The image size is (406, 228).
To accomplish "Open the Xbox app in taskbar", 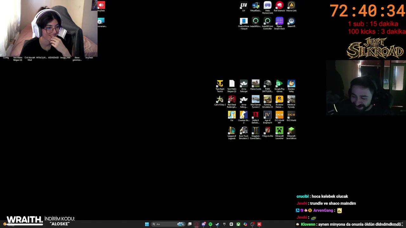I will [238, 224].
